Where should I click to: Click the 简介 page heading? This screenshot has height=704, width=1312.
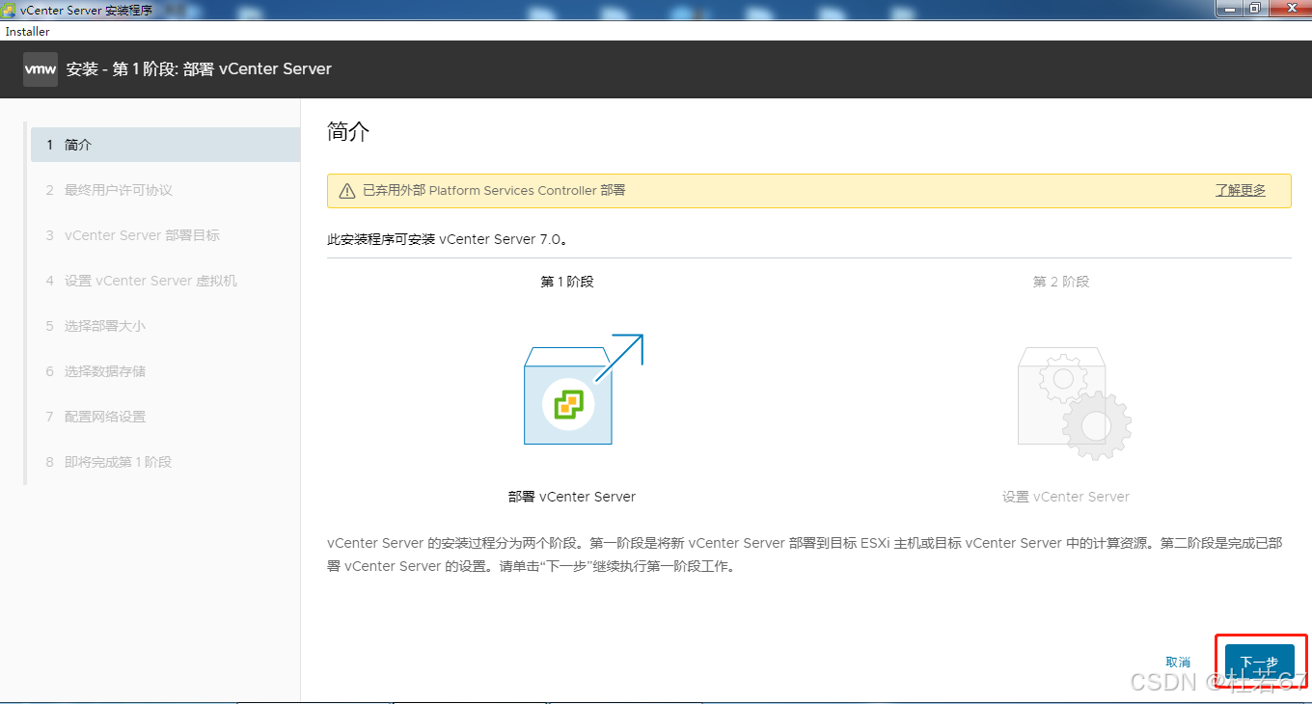click(x=348, y=132)
